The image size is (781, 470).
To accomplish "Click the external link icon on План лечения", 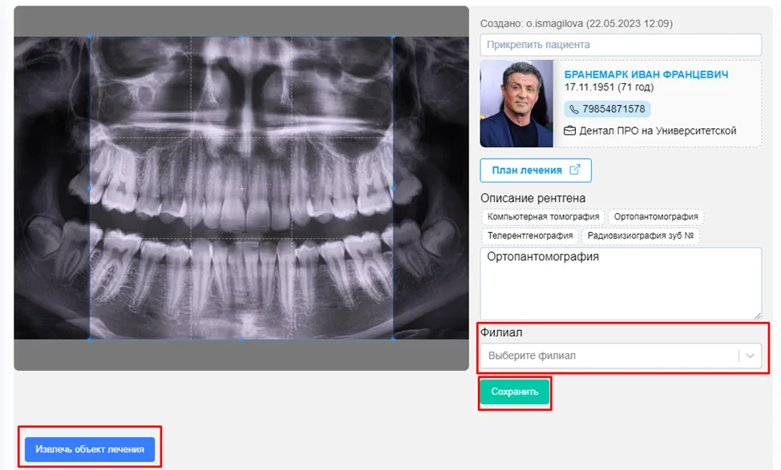I will [x=575, y=171].
